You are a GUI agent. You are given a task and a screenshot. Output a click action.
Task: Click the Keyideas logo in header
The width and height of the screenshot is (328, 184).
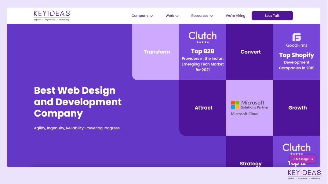click(52, 16)
